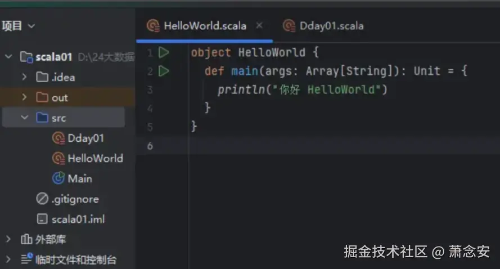
Task: Click the .idea folder icon
Action: click(x=42, y=77)
